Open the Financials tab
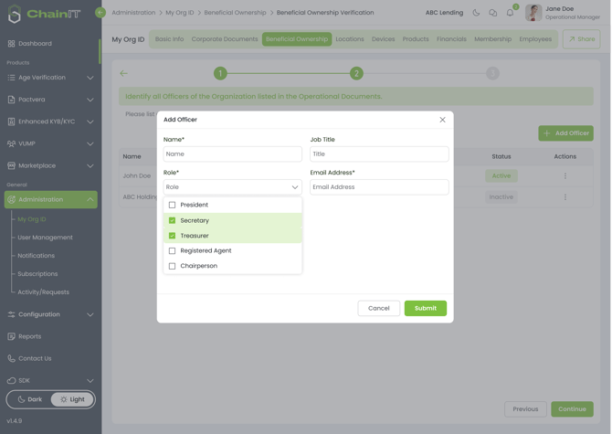612x434 pixels. [x=451, y=39]
